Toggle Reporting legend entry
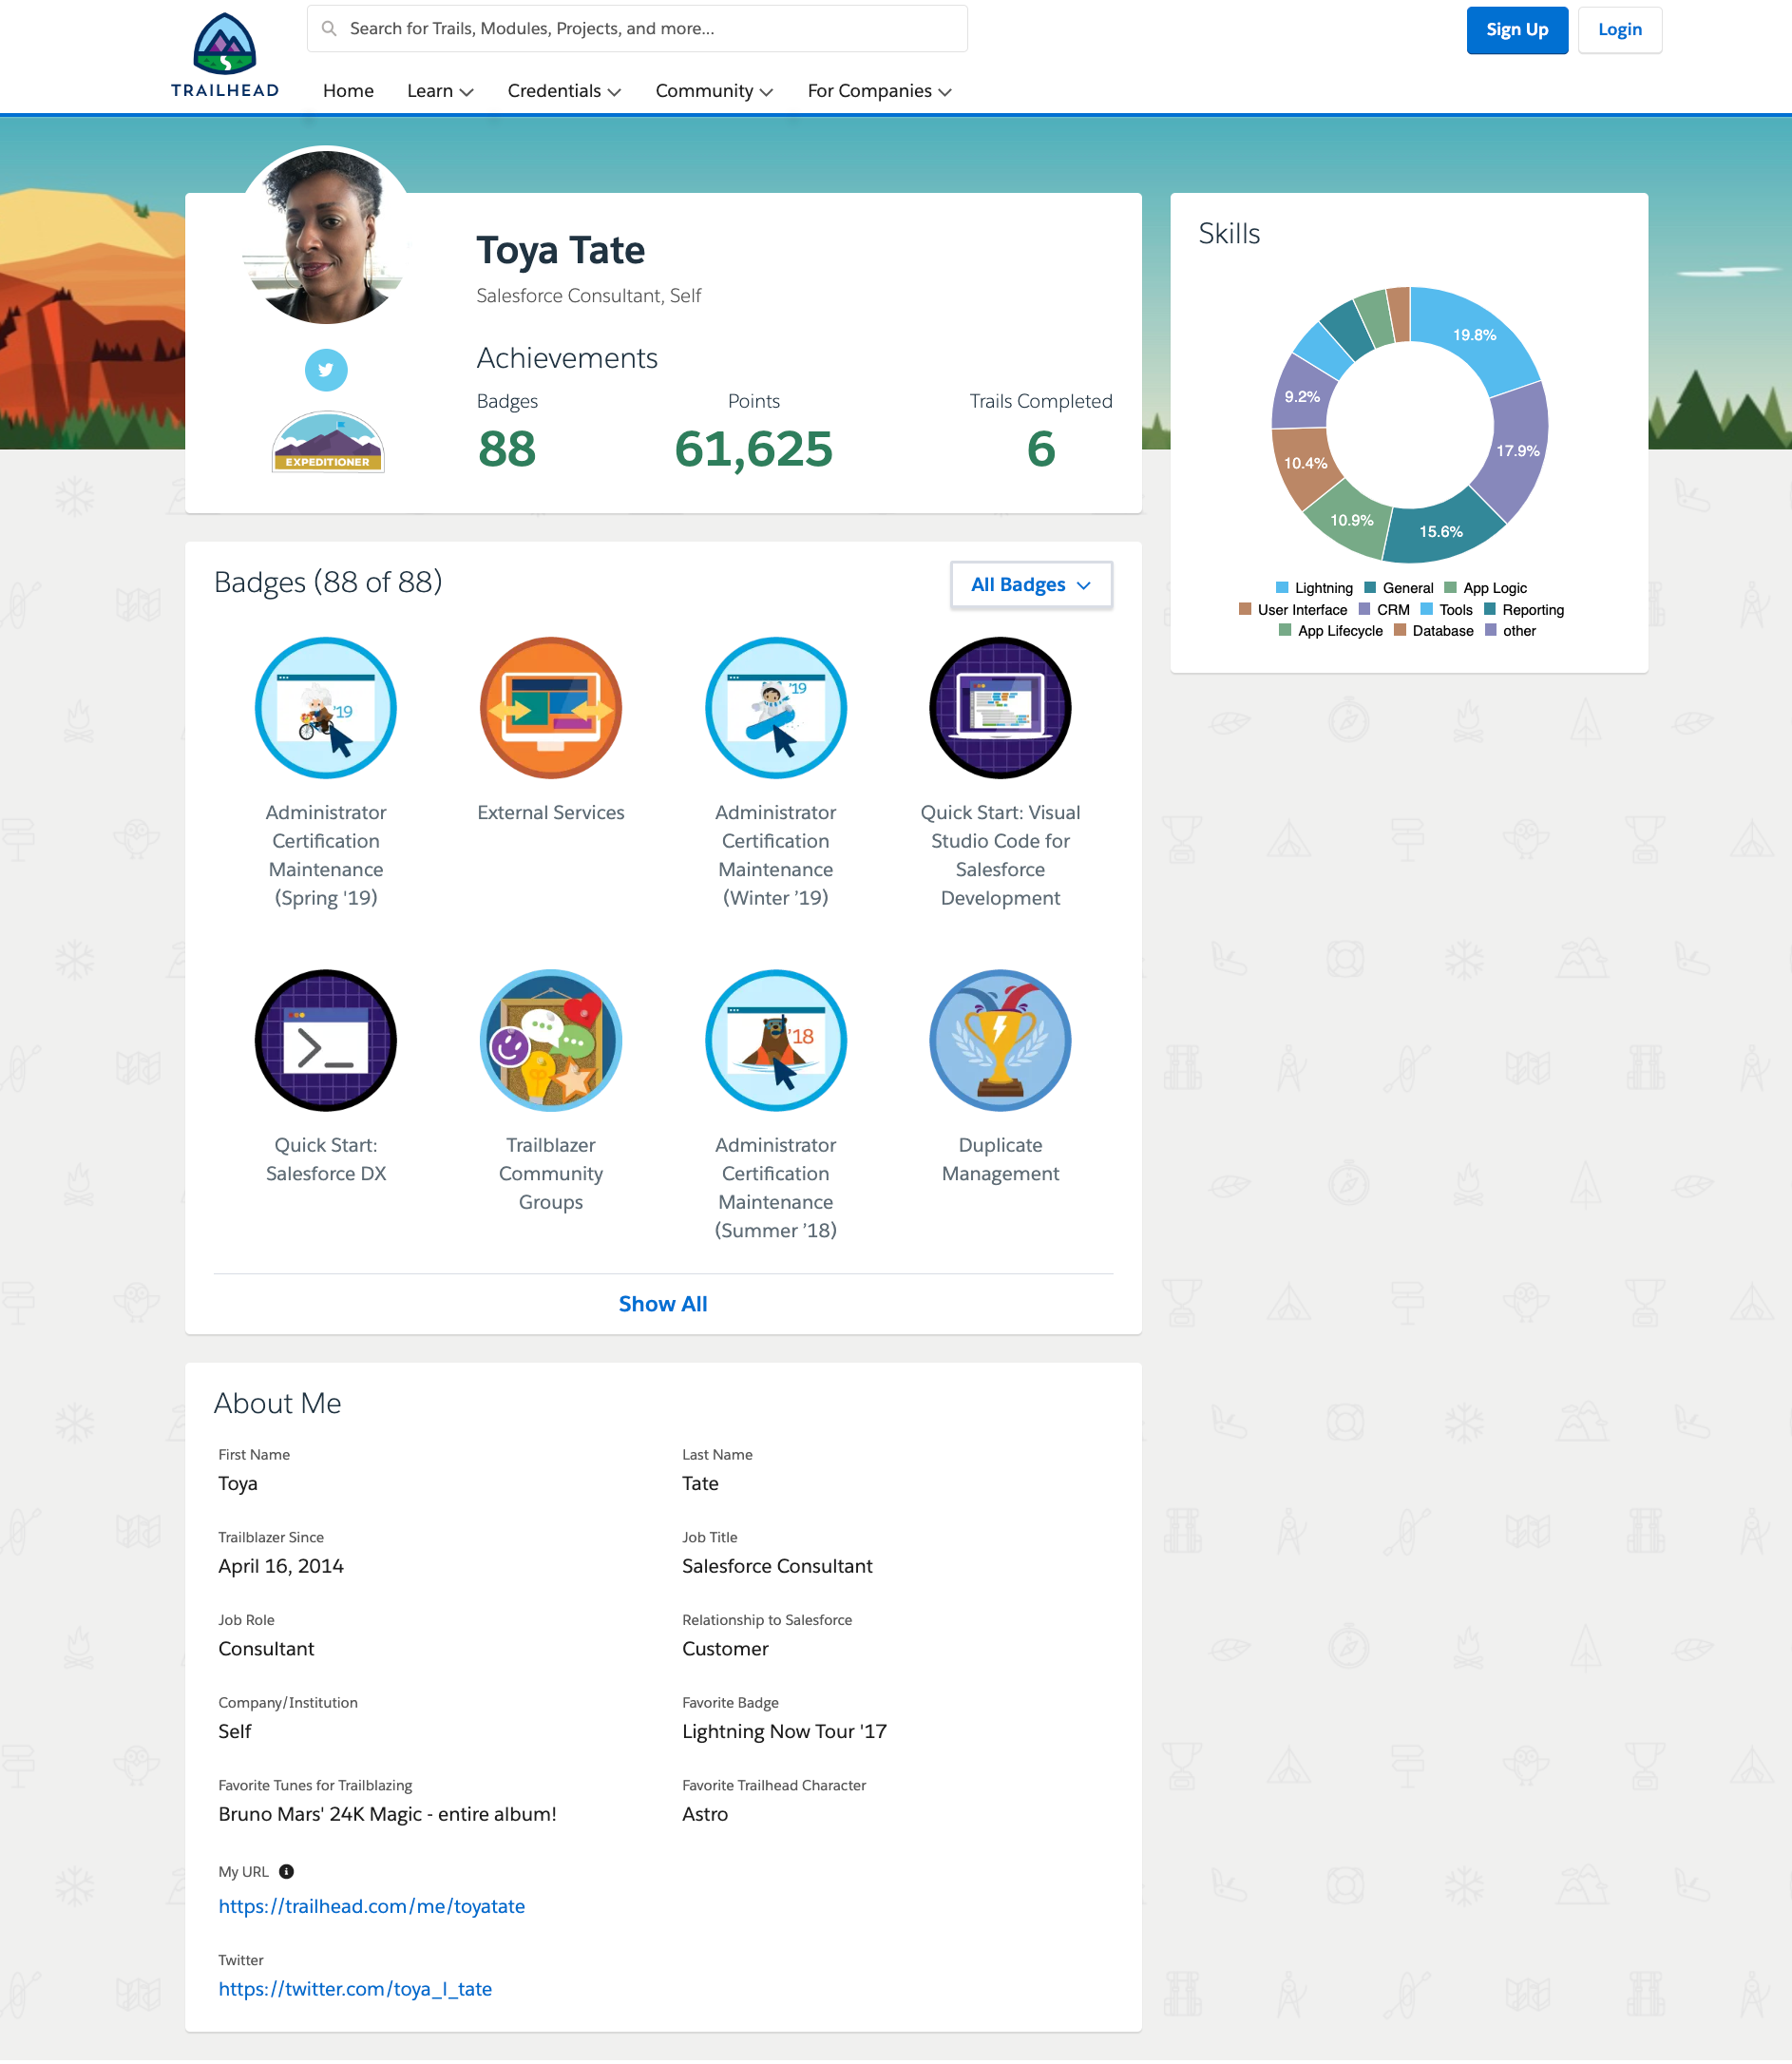The width and height of the screenshot is (1792, 2064). click(1524, 610)
